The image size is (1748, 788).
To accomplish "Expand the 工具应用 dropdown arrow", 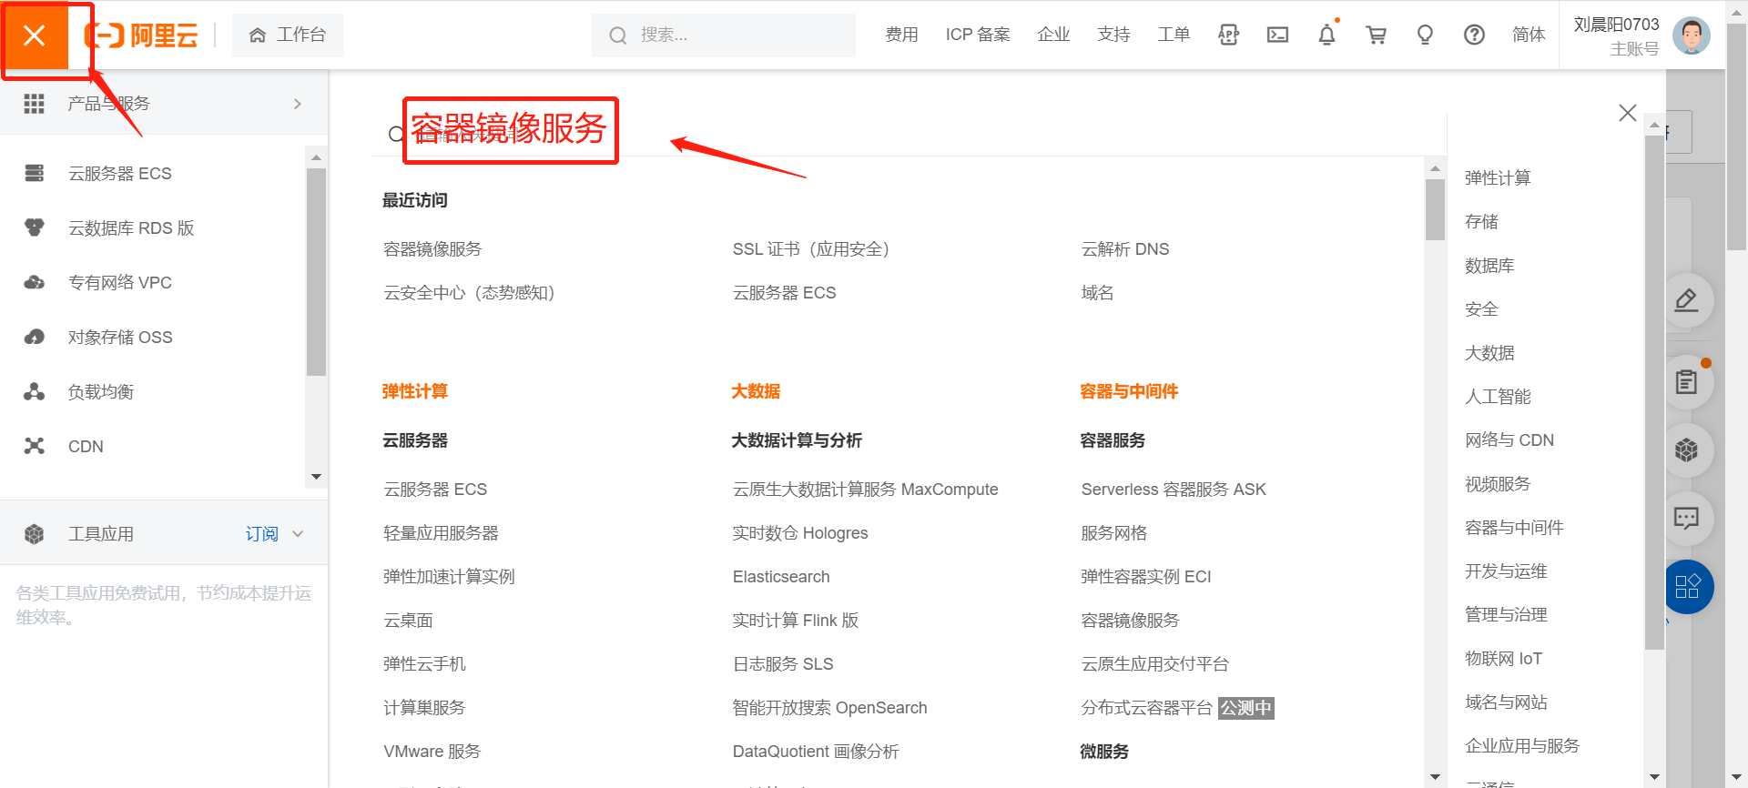I will [298, 534].
